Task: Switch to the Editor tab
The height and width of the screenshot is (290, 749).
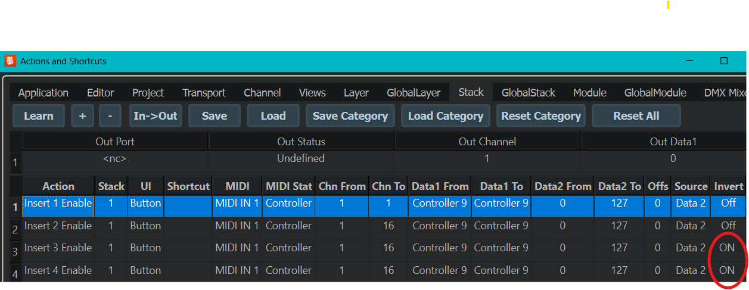Action: pos(101,93)
